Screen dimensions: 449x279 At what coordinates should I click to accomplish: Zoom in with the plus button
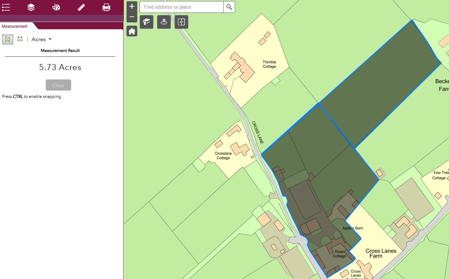(132, 7)
